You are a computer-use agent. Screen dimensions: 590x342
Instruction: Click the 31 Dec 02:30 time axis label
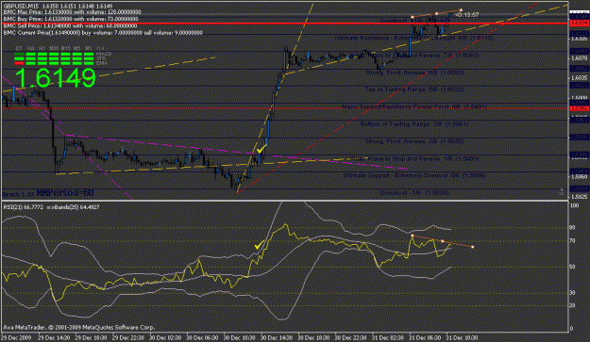[x=388, y=337]
